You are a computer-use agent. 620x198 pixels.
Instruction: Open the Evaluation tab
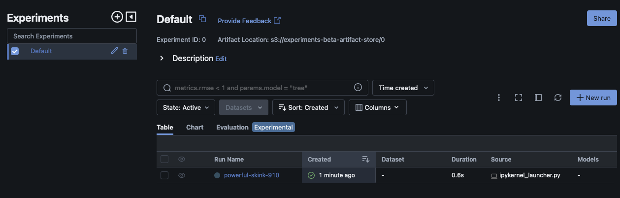(232, 127)
